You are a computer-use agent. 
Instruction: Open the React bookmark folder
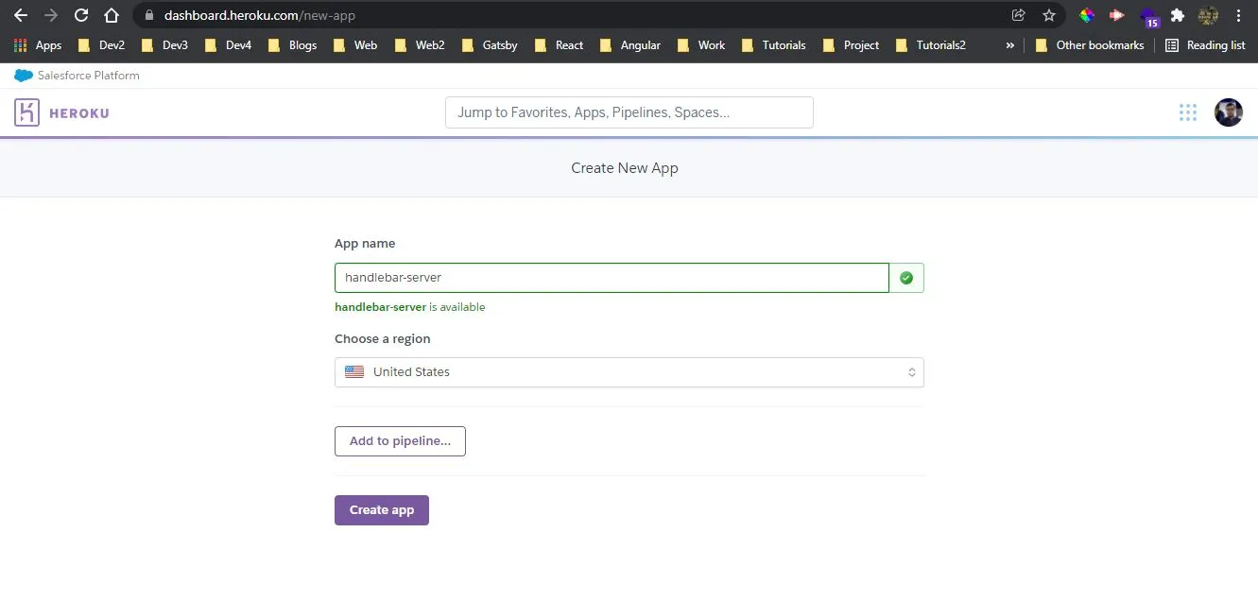(559, 44)
